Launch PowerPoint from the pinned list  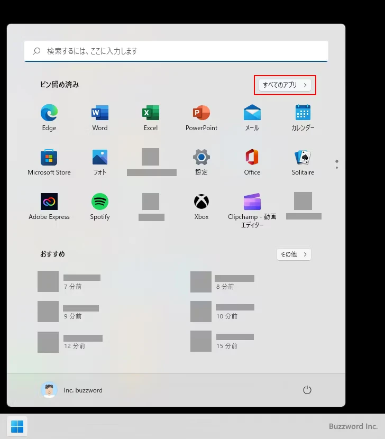tap(201, 117)
